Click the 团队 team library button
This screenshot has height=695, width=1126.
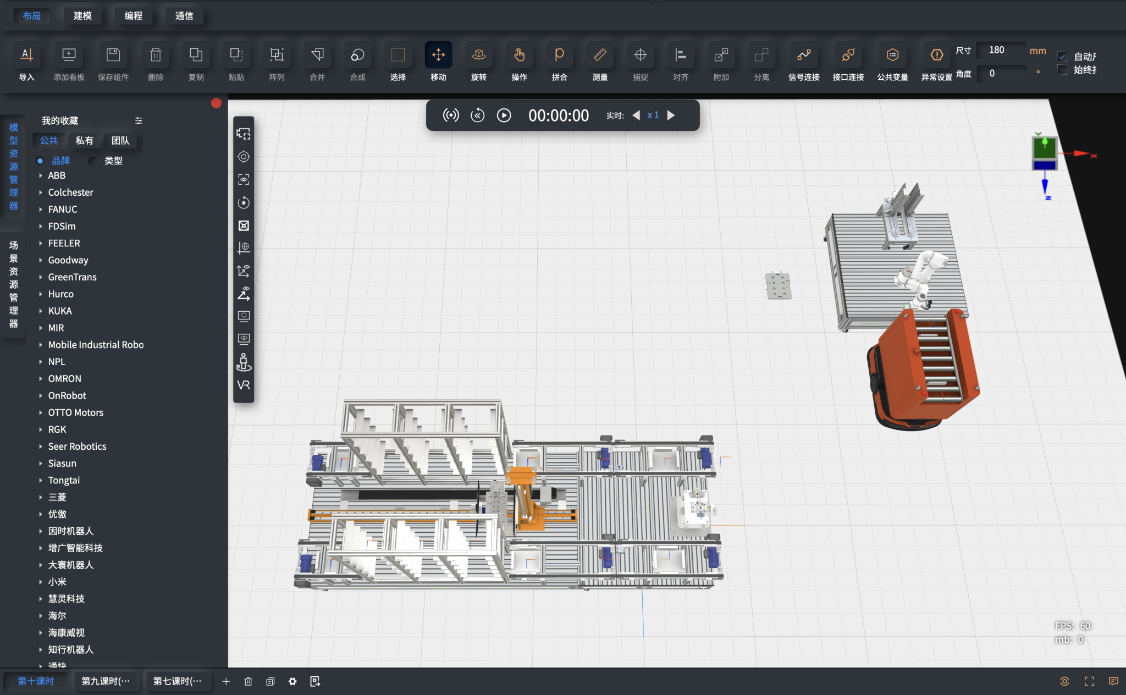pyautogui.click(x=120, y=141)
